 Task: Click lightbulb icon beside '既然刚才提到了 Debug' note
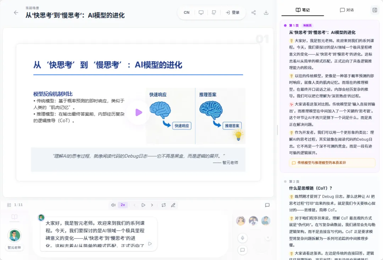(292, 197)
